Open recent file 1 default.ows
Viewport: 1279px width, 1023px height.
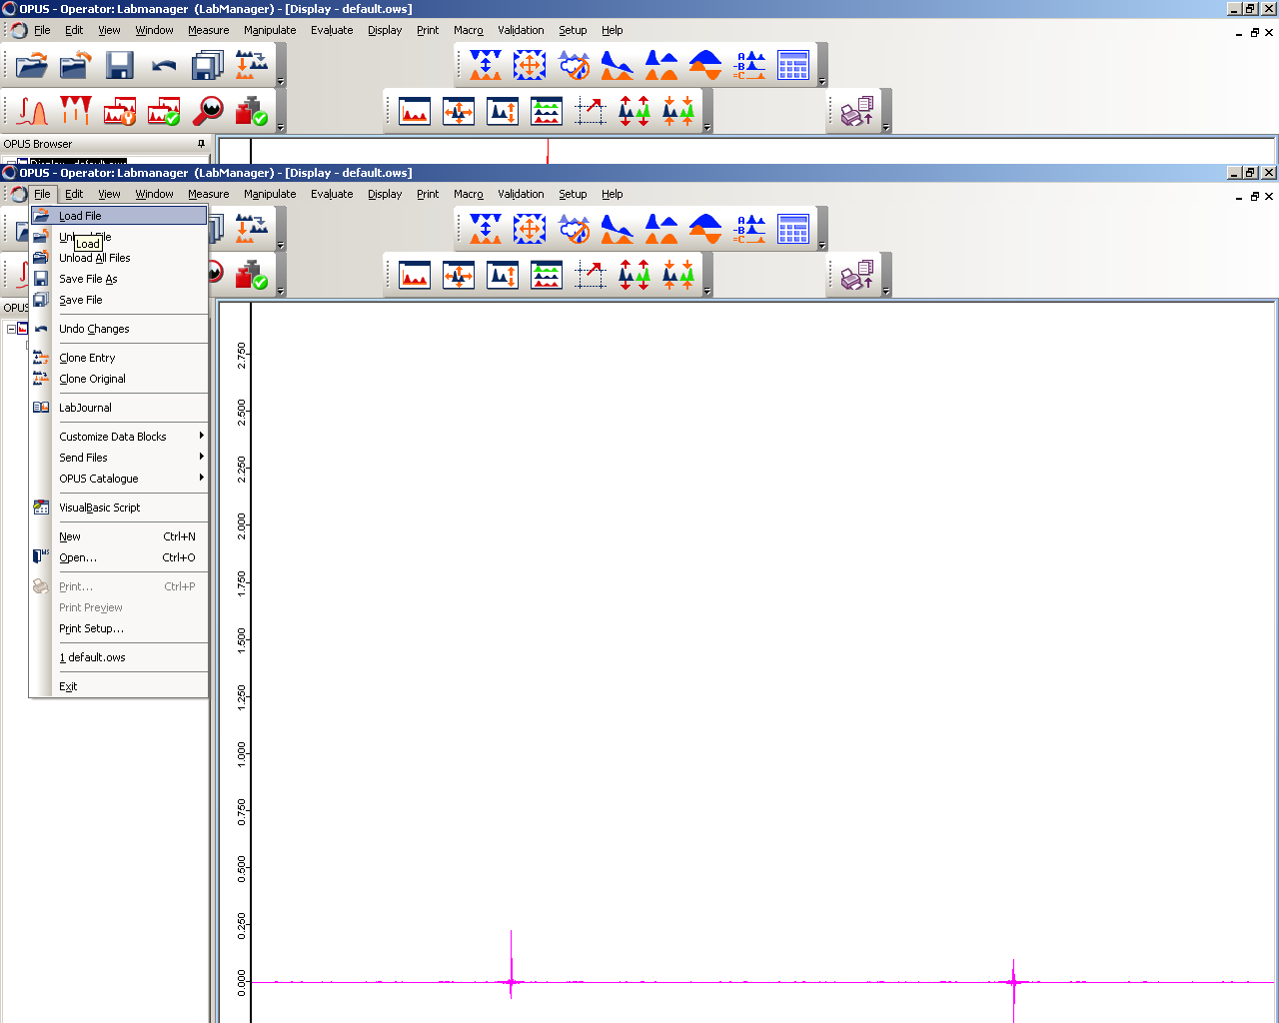point(92,657)
